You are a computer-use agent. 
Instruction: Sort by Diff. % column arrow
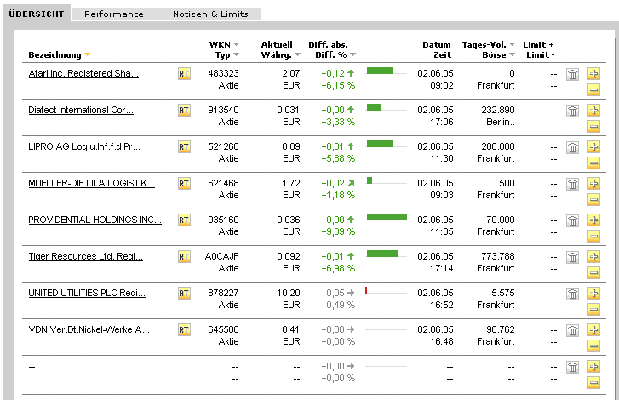353,54
